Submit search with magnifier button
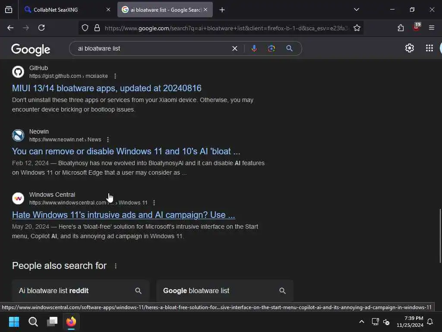442x332 pixels. point(290,48)
